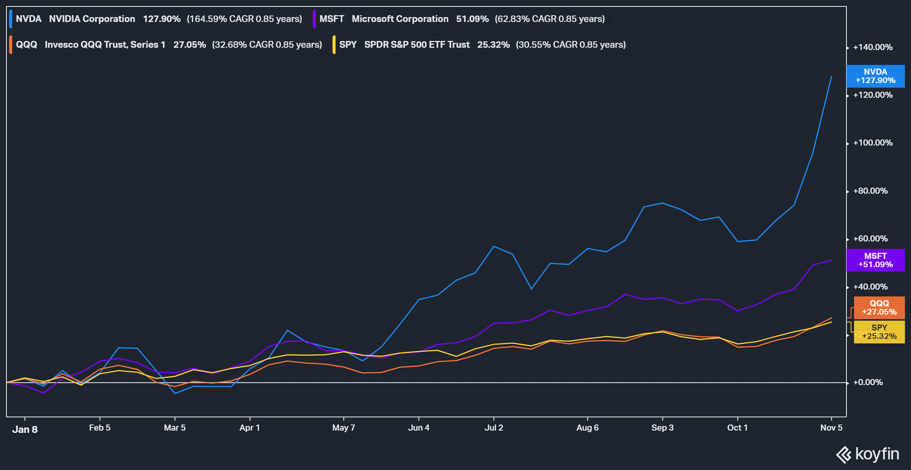Viewport: 911px width, 470px height.
Task: Click the +140.00% y-axis label
Action: click(x=873, y=47)
